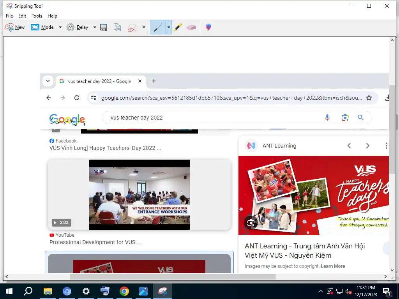Open the Edit menu

point(22,16)
